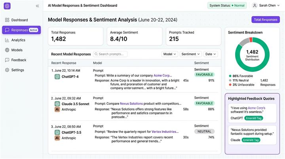Click the System Status Normal badge
This screenshot has width=285, height=159.
(x=227, y=6)
